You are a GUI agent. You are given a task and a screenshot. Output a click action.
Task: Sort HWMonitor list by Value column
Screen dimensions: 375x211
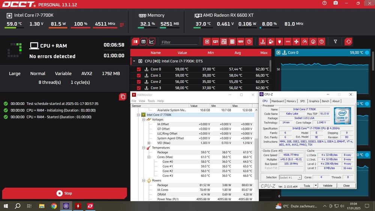pos(199,106)
